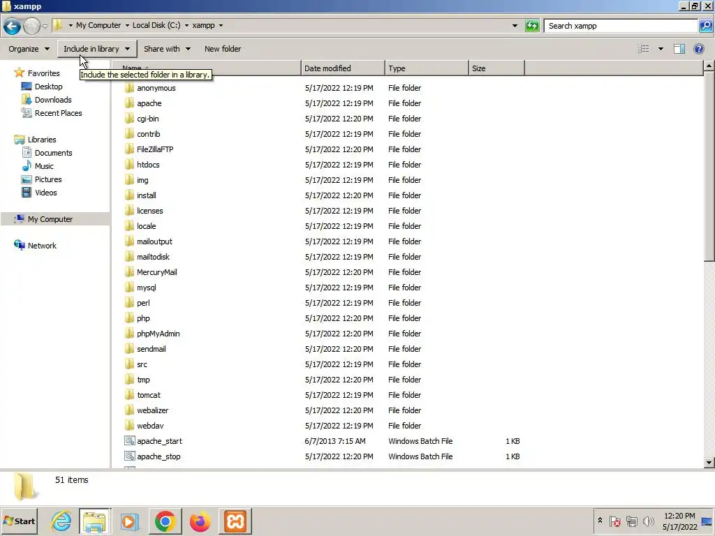This screenshot has width=715, height=536.
Task: Open recent pages dropdown next to Forward
Action: point(45,27)
